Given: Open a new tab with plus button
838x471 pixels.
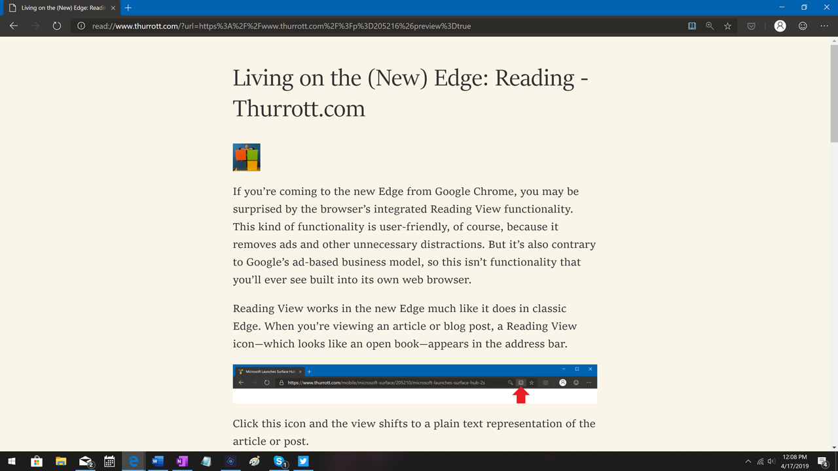Looking at the screenshot, I should 128,8.
